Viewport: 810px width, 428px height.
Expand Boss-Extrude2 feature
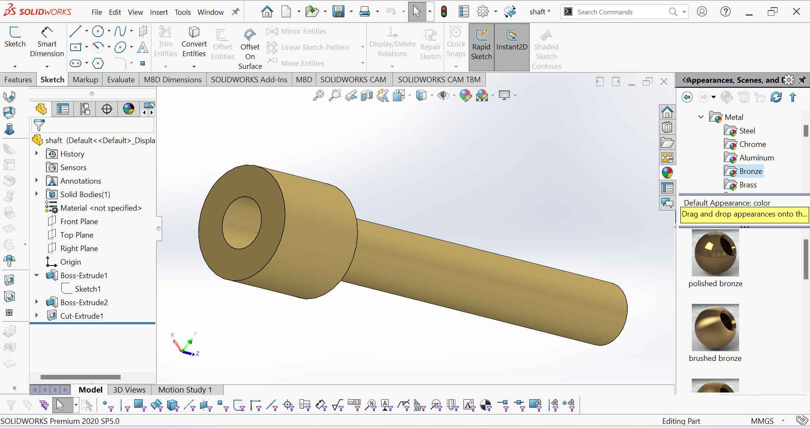point(37,302)
